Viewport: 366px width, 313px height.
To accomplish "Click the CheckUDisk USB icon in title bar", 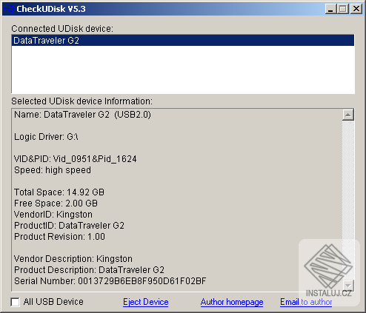I will pyautogui.click(x=9, y=9).
